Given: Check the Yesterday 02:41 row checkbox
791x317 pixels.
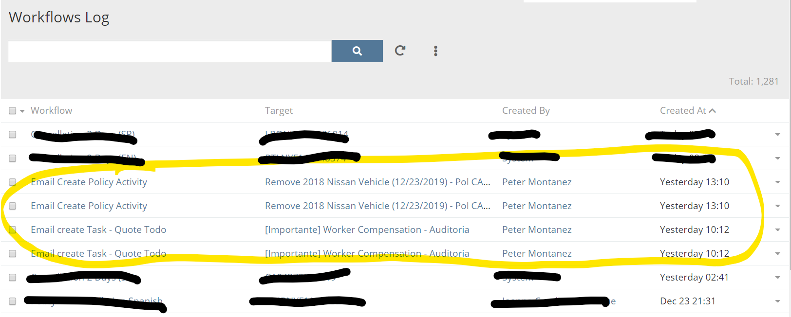Looking at the screenshot, I should [x=13, y=278].
